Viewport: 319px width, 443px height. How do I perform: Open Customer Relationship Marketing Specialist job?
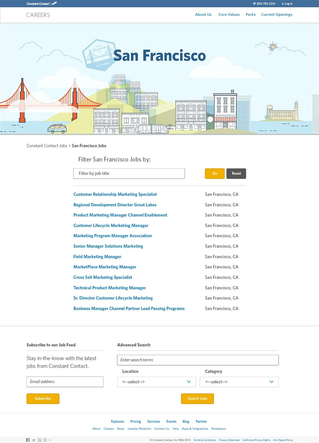pos(115,194)
